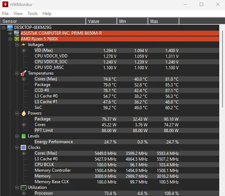225x196 pixels.
Task: Collapse the Clocks group
Action: coord(17,147)
